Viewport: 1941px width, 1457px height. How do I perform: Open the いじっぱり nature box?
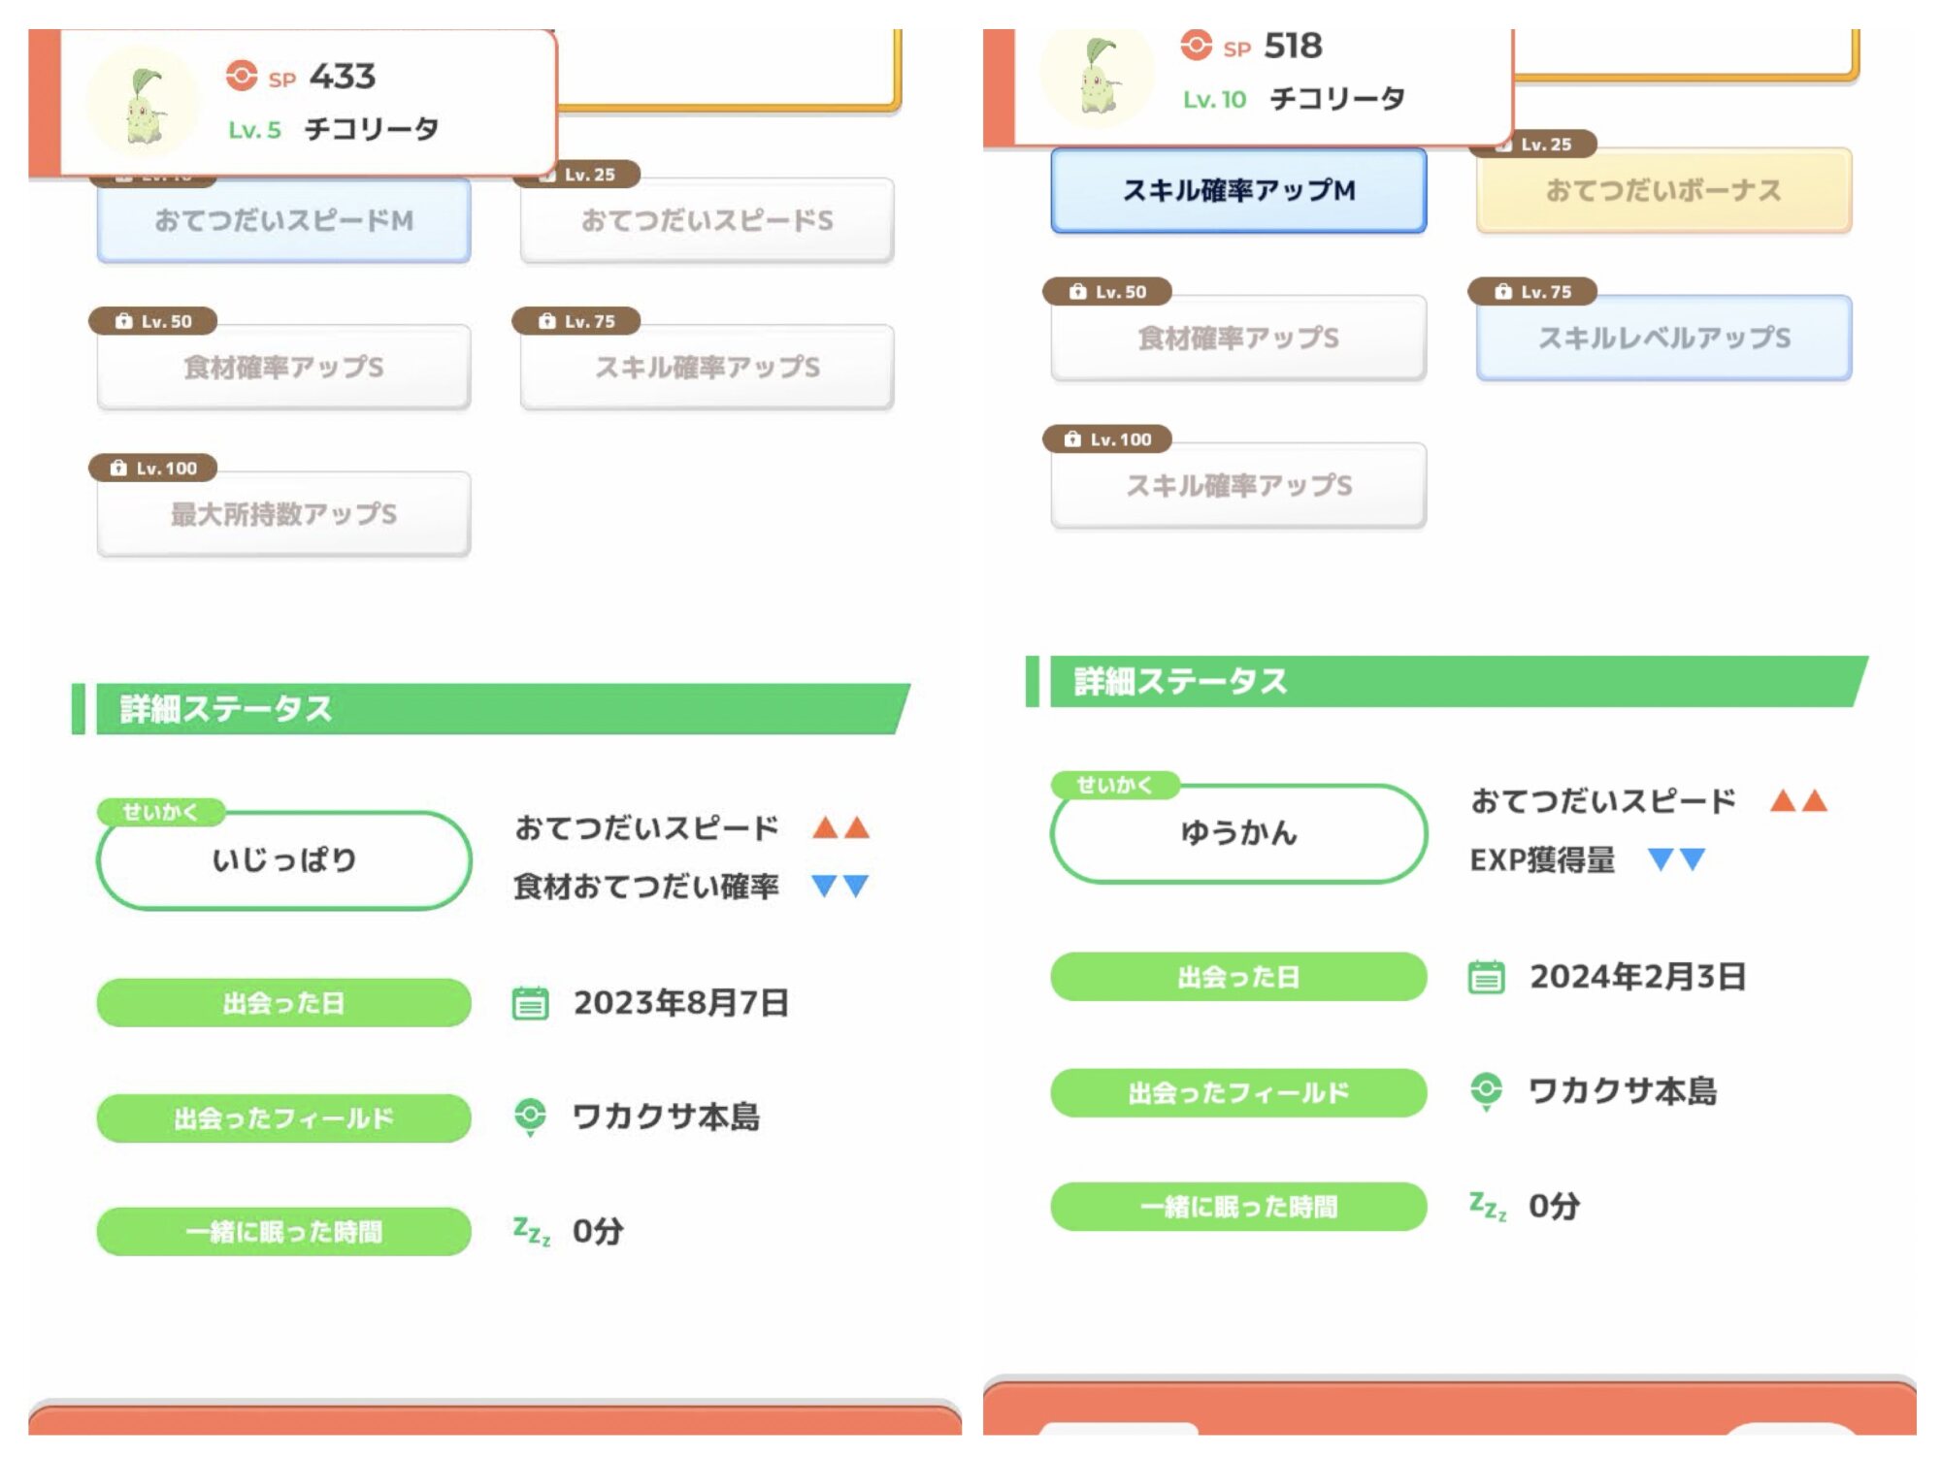[x=283, y=860]
